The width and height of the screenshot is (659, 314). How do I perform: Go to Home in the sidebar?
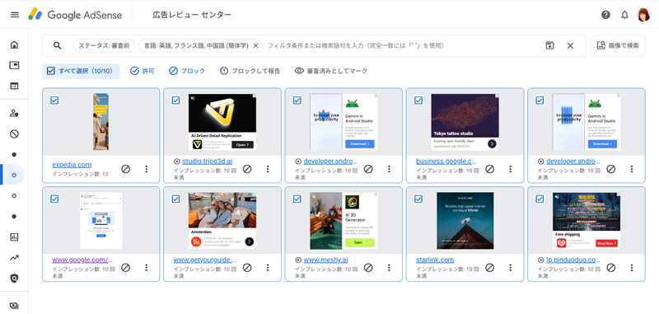(x=14, y=45)
